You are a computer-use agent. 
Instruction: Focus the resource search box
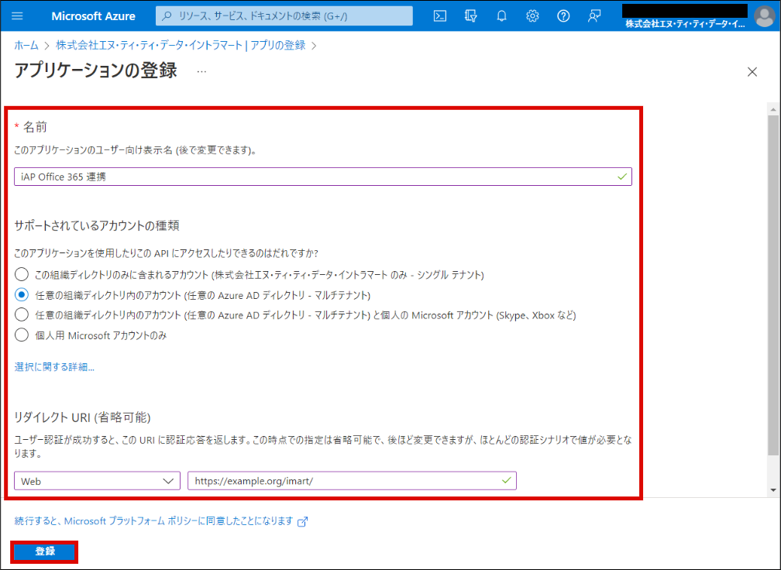[284, 16]
